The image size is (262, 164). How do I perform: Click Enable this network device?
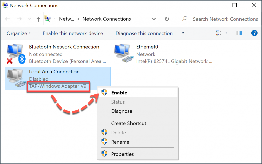(73, 33)
